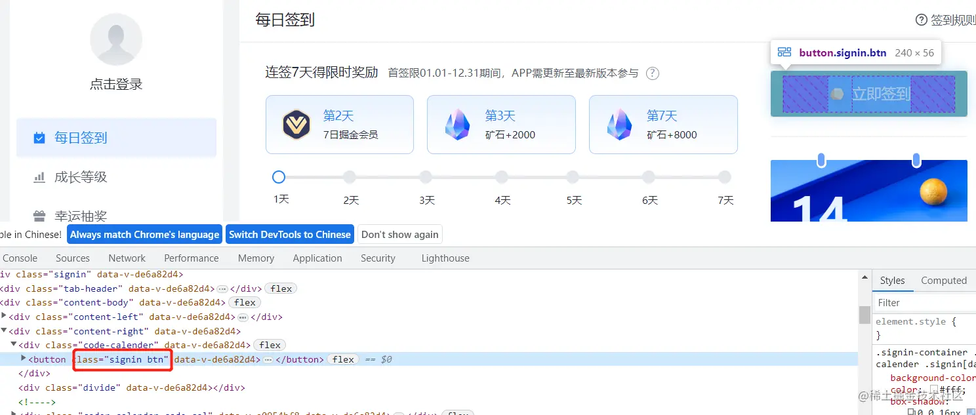976x415 pixels.
Task: Click the flex badge on code-calender row
Action: point(270,345)
